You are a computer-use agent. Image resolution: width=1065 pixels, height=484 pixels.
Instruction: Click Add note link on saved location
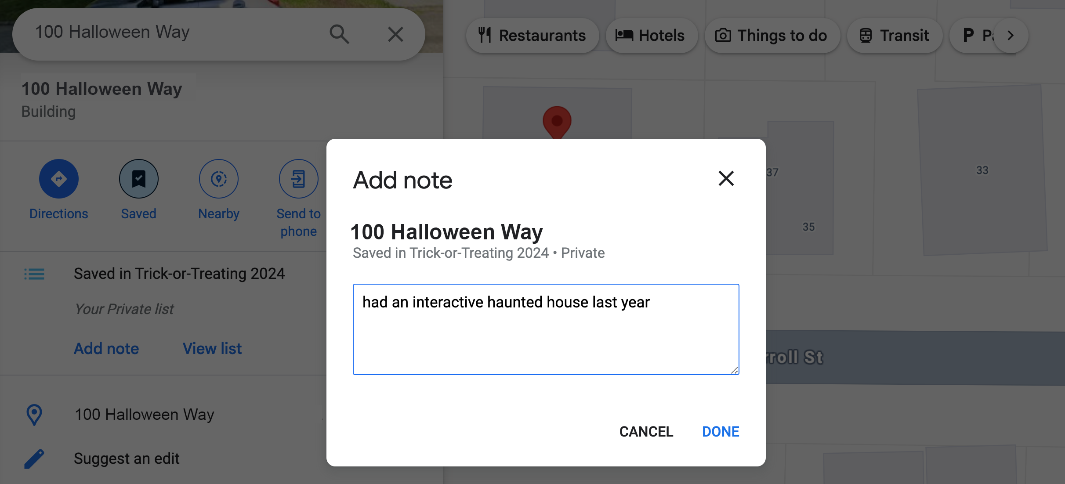[106, 348]
